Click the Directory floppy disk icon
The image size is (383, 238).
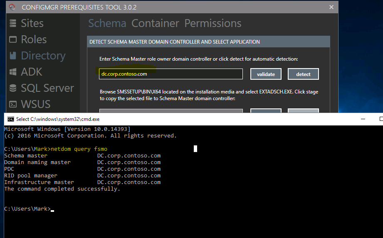coord(13,56)
